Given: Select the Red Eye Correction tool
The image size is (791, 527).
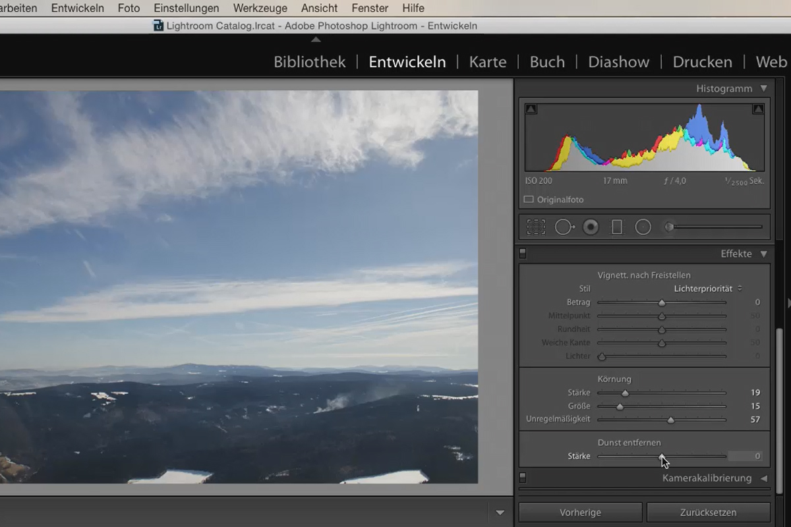Looking at the screenshot, I should click(591, 227).
